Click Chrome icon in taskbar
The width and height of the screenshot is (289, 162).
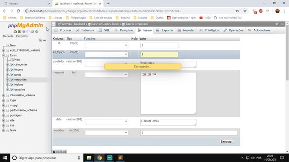[99, 158]
